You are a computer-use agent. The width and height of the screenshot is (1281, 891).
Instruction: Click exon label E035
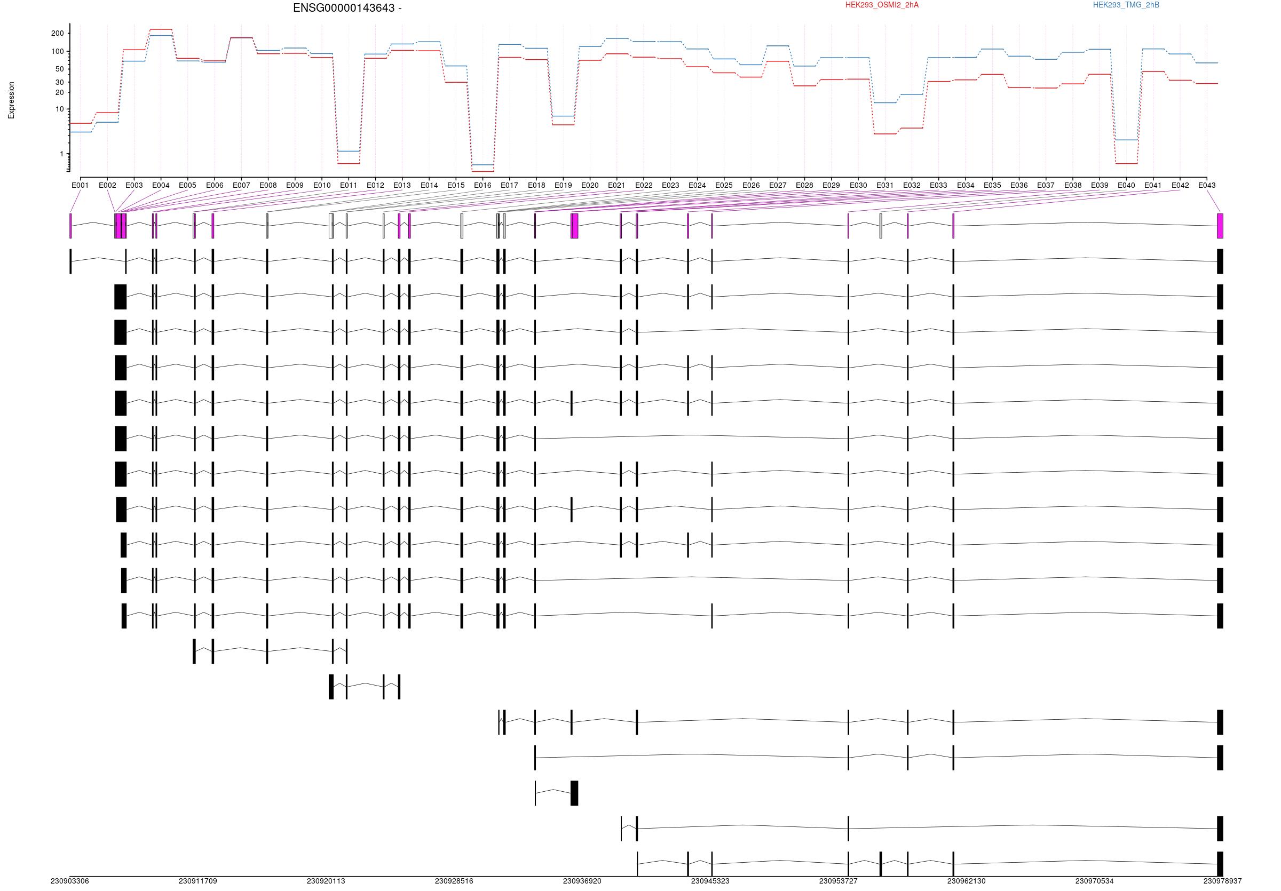pyautogui.click(x=993, y=185)
